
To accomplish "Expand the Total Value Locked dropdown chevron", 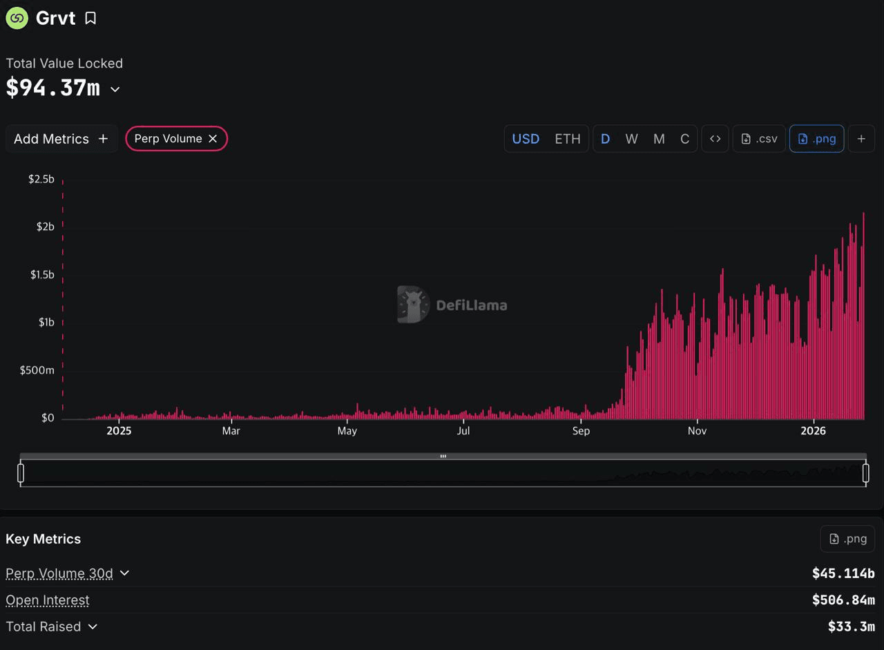I will coord(115,90).
